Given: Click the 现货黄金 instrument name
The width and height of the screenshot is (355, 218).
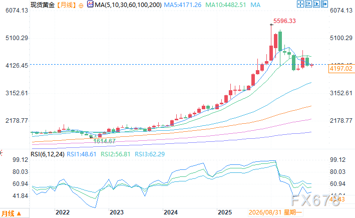Looking at the screenshot, I should pyautogui.click(x=43, y=5).
